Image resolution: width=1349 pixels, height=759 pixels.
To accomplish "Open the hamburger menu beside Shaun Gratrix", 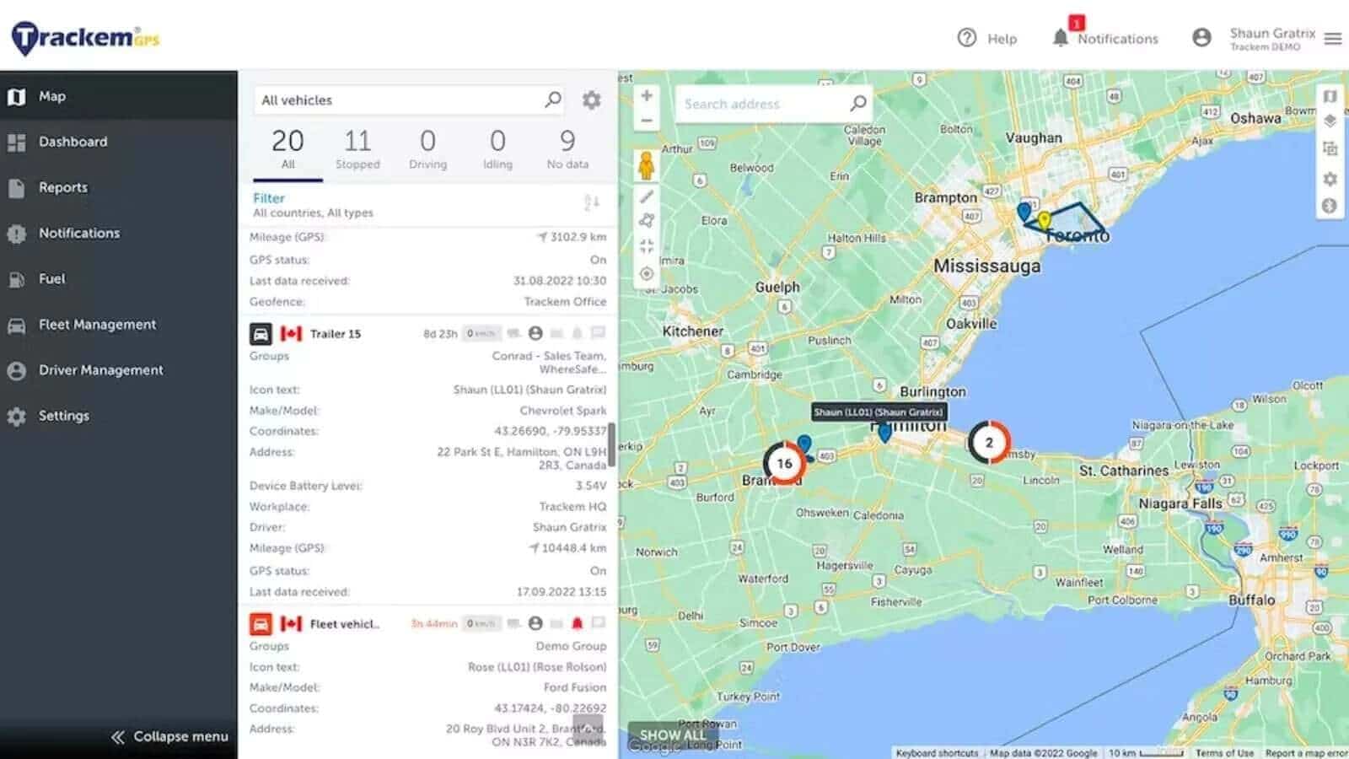I will click(1333, 39).
